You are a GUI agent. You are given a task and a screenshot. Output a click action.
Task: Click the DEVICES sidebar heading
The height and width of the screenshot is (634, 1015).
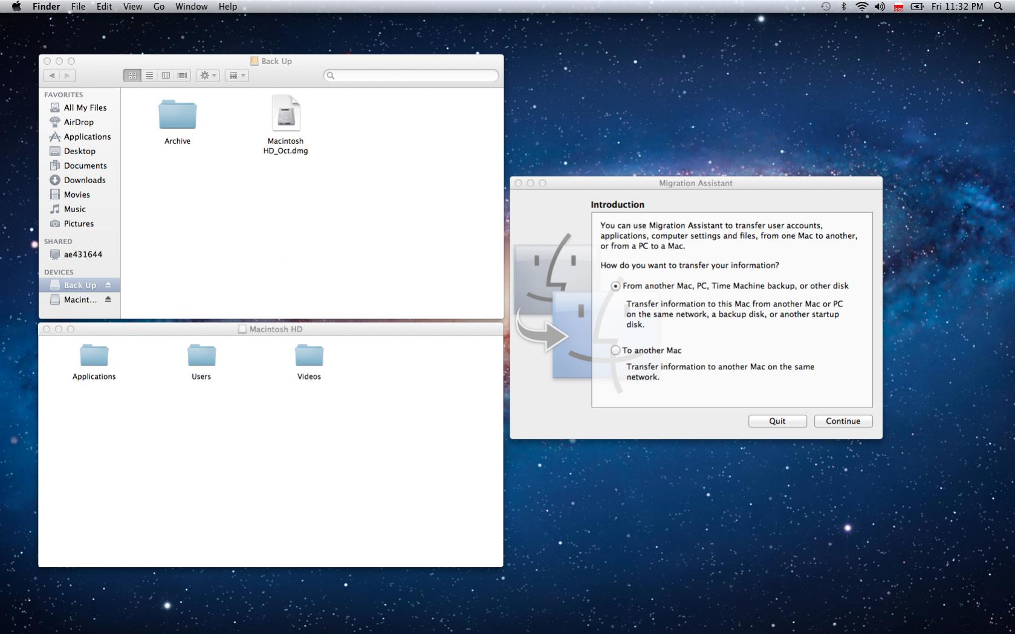click(x=59, y=273)
